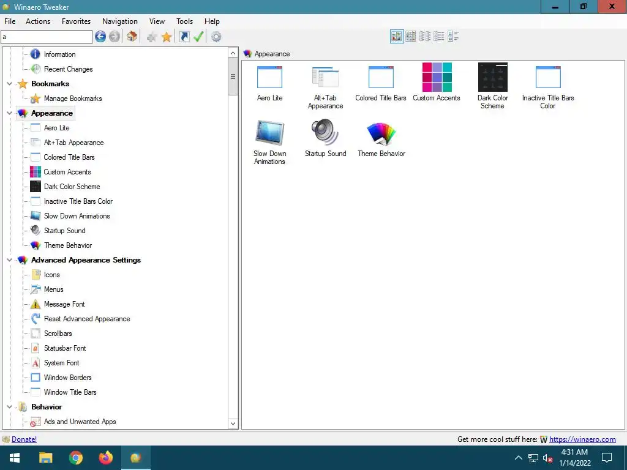Select System Font in the tree

(62, 363)
